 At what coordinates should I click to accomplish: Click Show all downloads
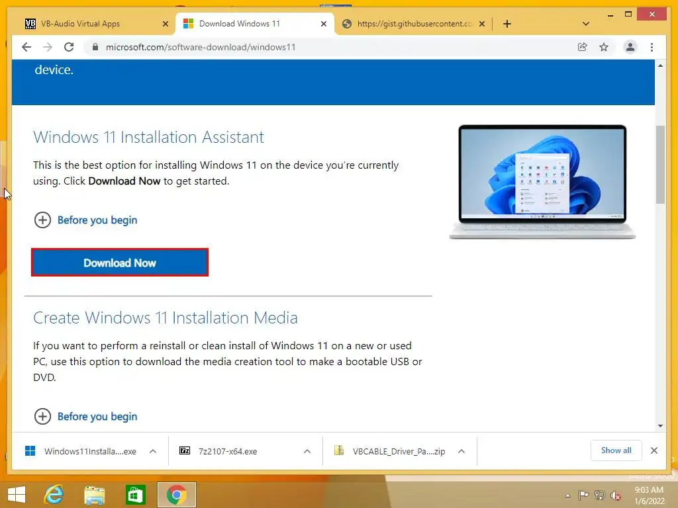coord(616,450)
